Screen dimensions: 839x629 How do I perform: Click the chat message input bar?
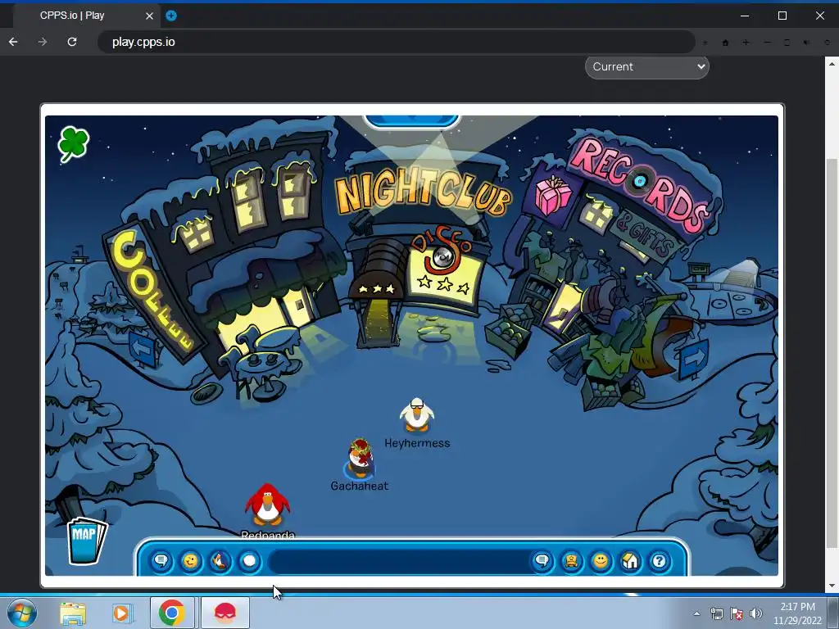399,562
